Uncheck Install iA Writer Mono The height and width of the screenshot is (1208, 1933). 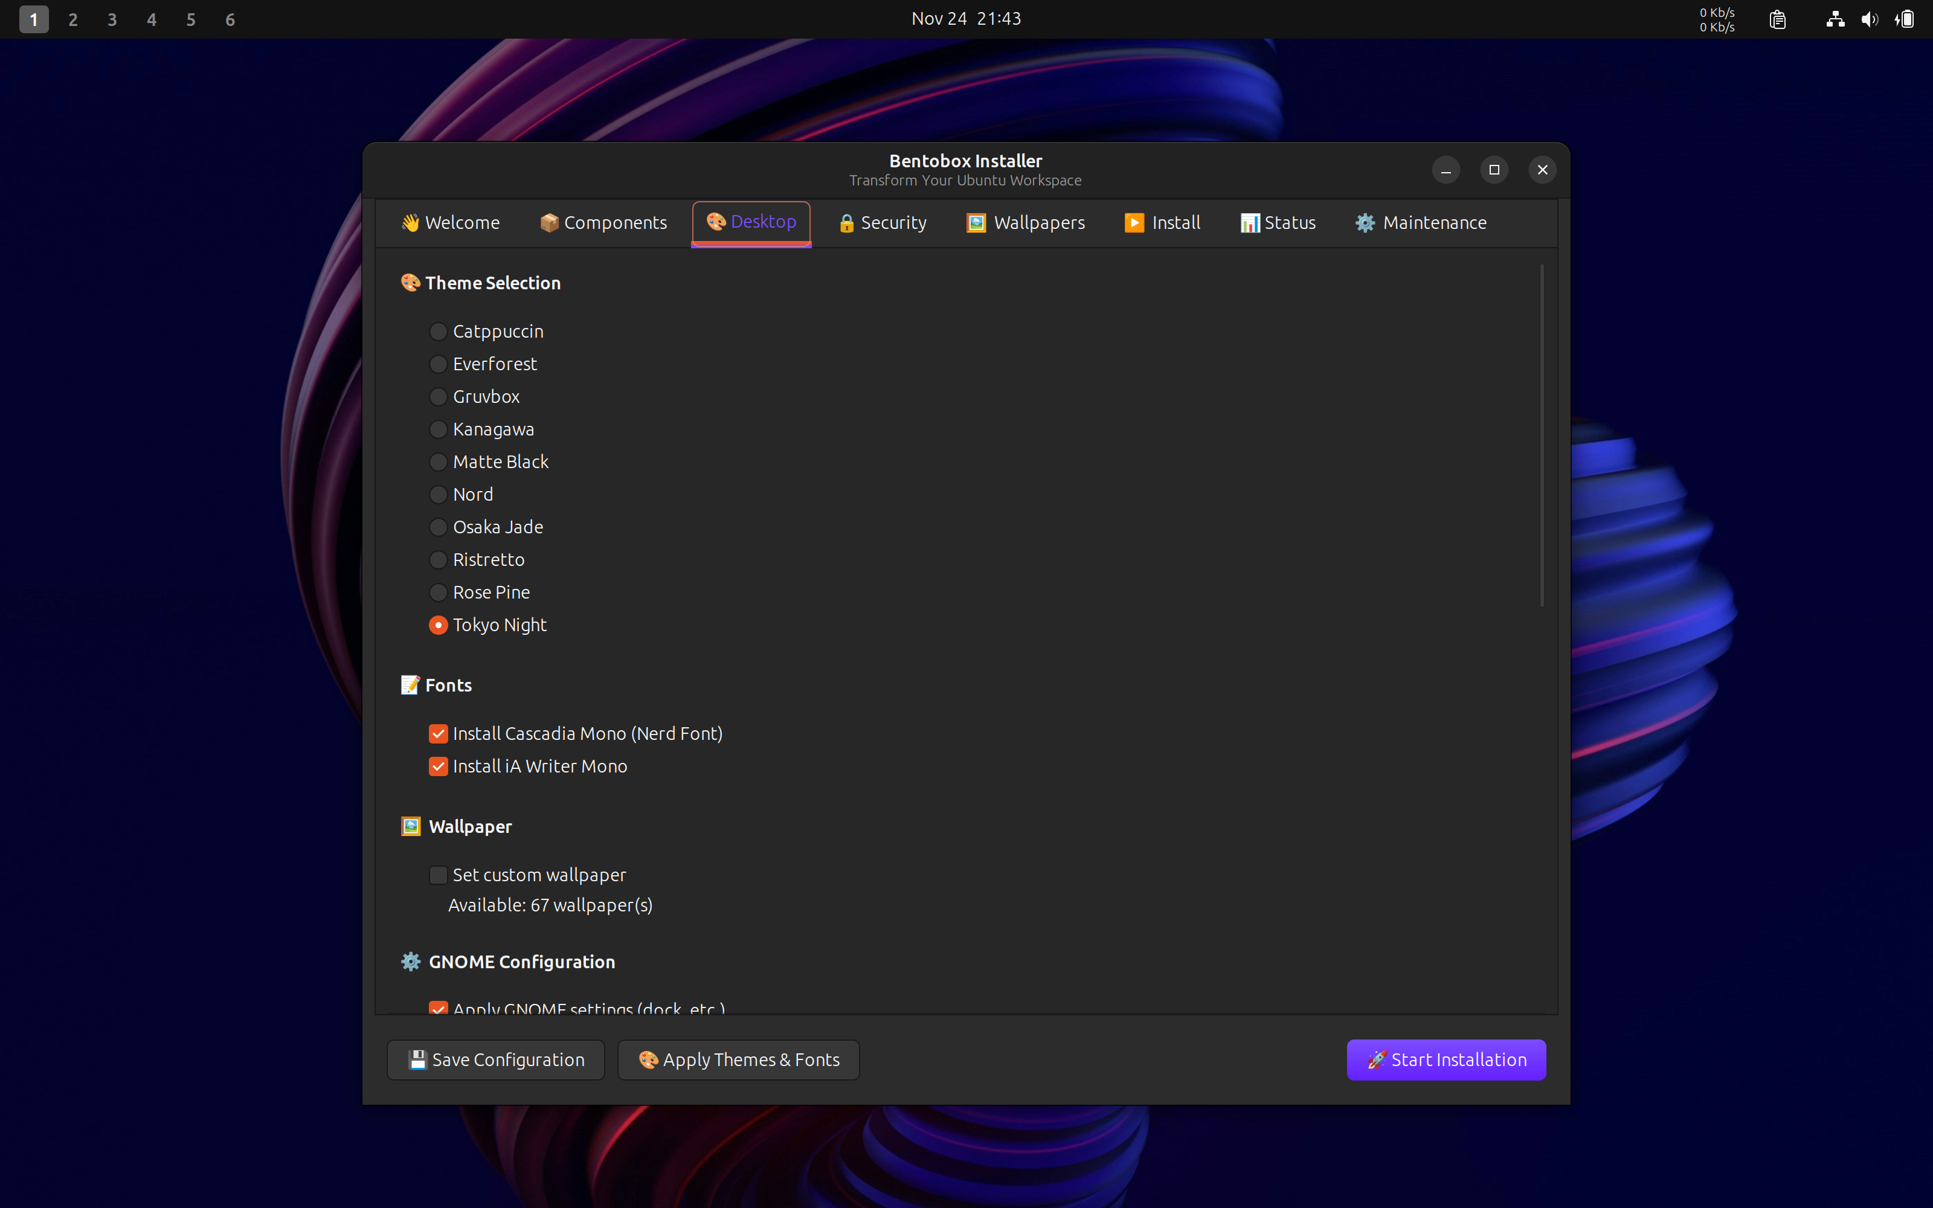[439, 765]
